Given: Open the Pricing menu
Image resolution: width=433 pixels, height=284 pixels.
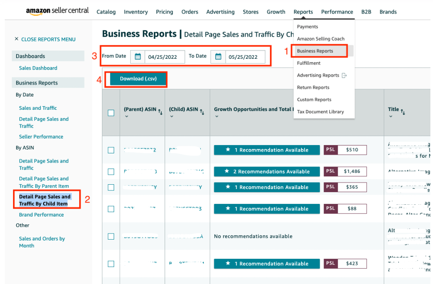Looking at the screenshot, I should (165, 12).
